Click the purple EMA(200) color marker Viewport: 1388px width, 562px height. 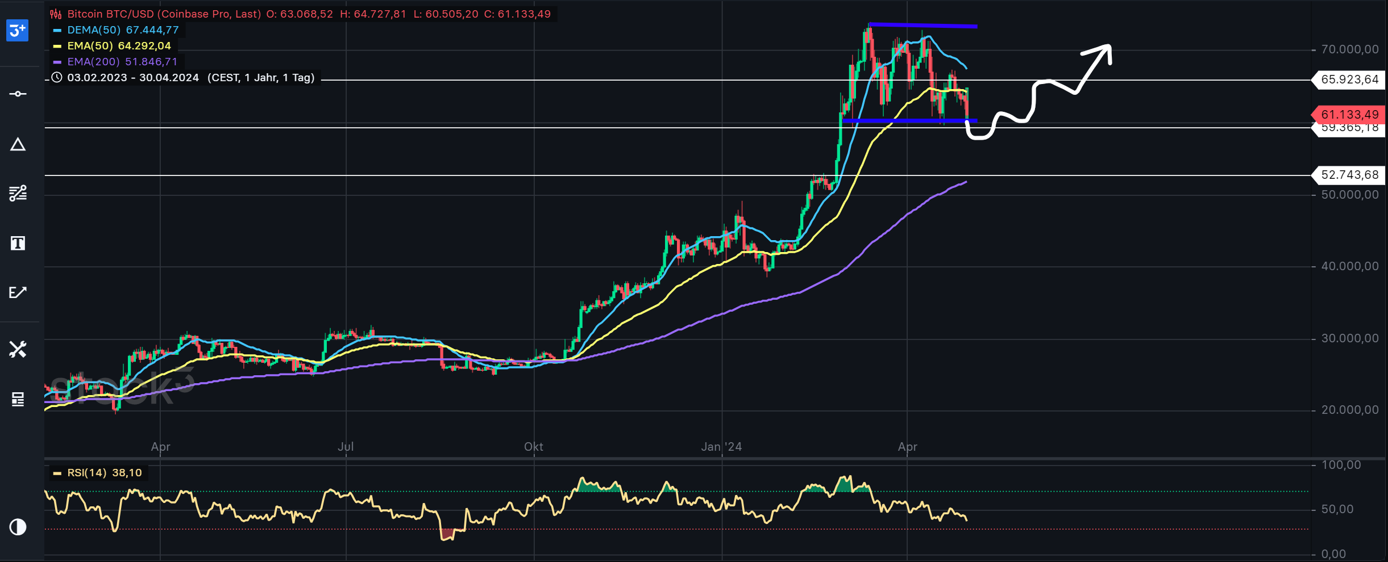[x=57, y=62]
